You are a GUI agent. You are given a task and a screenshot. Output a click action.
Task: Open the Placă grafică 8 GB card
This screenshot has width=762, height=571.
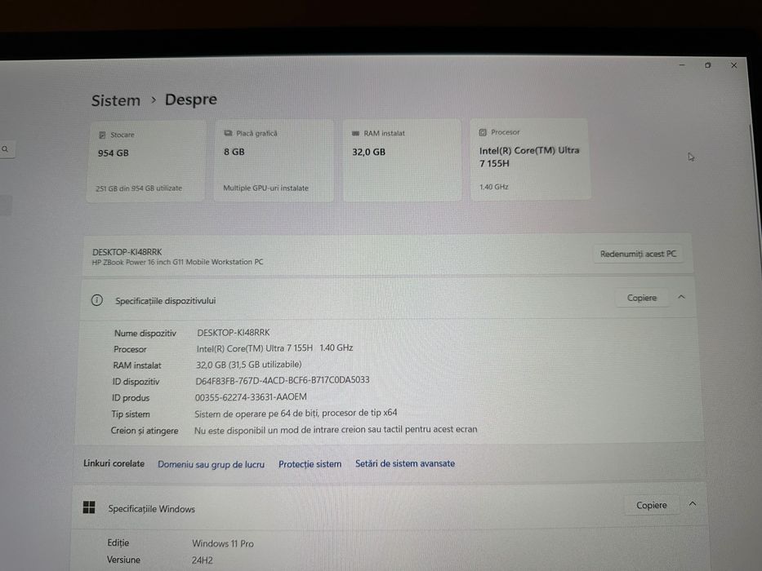[x=274, y=161]
